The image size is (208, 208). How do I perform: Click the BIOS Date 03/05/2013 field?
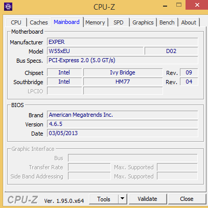click(x=123, y=133)
